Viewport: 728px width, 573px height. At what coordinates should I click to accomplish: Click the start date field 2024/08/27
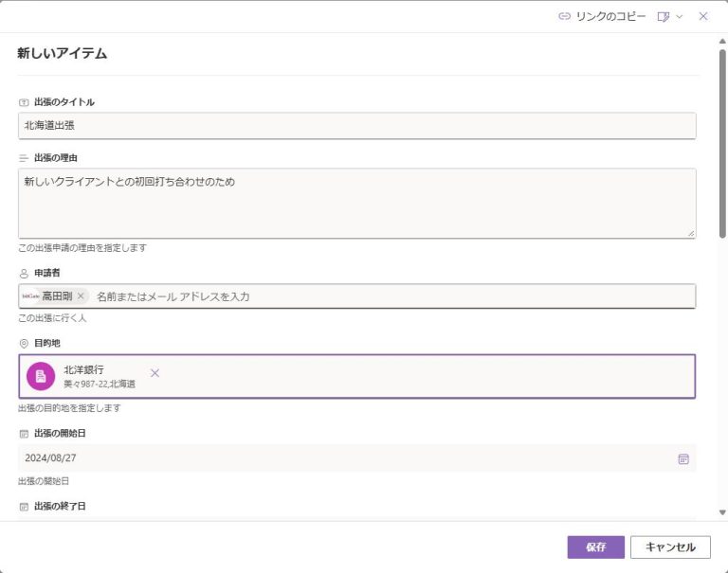[x=357, y=458]
